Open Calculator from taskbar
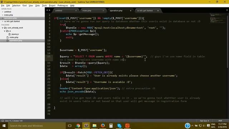 (x=111, y=126)
